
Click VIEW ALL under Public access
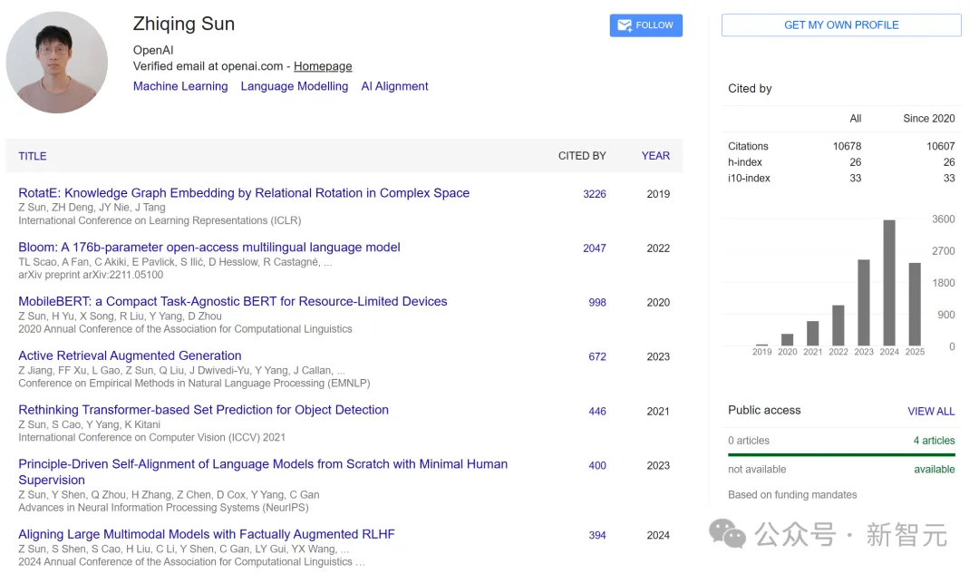[931, 412]
